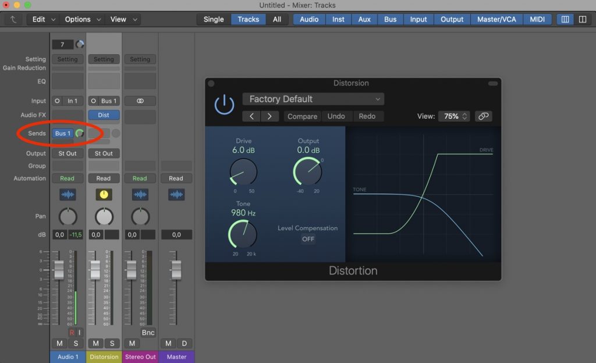Click the Undo button in plugin
This screenshot has width=596, height=363.
coord(336,116)
